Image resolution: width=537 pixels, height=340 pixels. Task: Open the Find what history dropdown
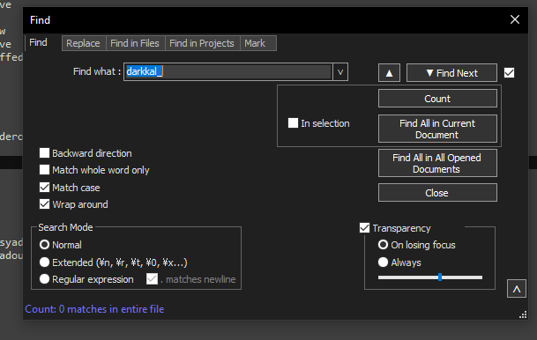pos(340,72)
